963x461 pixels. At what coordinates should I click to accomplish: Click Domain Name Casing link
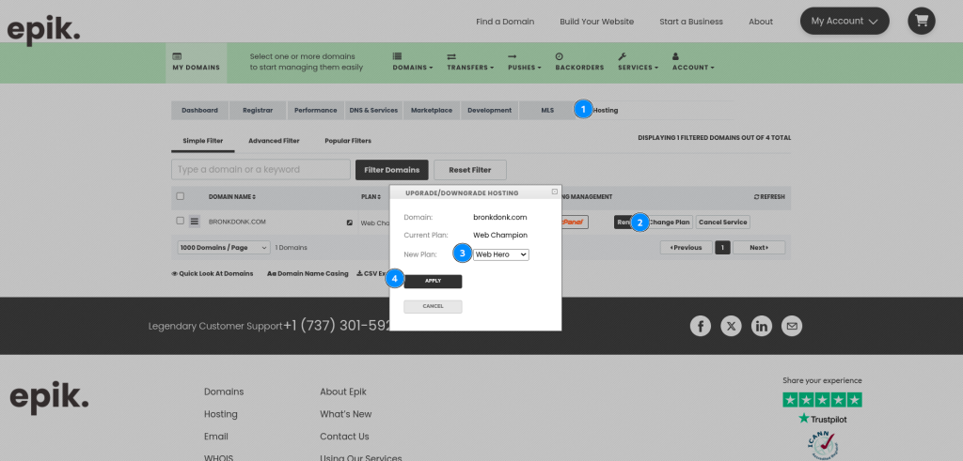[308, 273]
